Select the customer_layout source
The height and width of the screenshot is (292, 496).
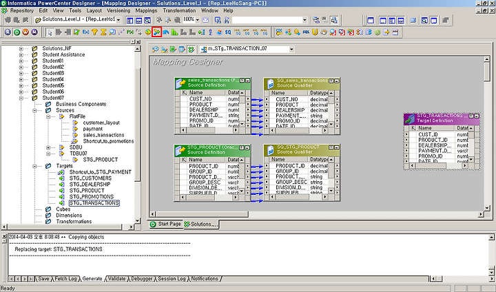pyautogui.click(x=101, y=123)
